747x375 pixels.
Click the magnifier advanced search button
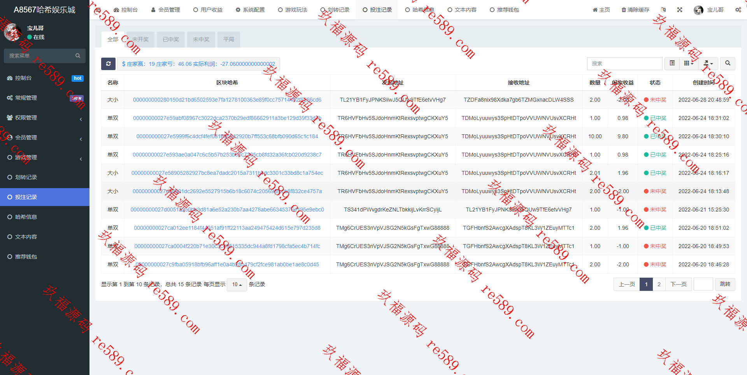[728, 63]
